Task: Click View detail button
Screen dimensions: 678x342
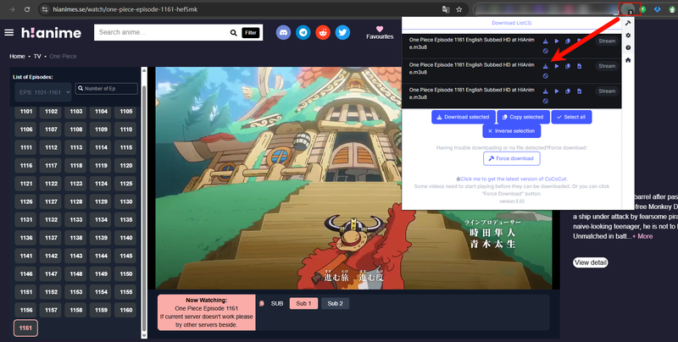Action: [591, 262]
